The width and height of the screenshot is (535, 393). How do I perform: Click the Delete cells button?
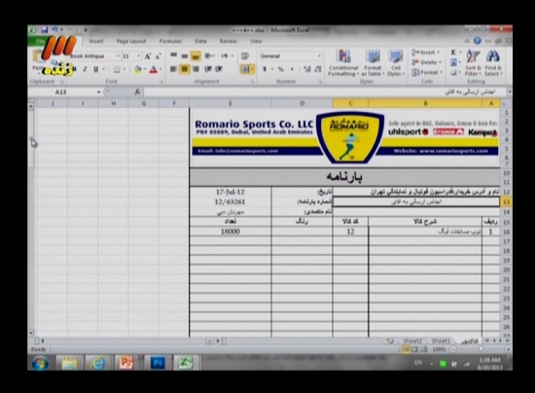(x=427, y=62)
